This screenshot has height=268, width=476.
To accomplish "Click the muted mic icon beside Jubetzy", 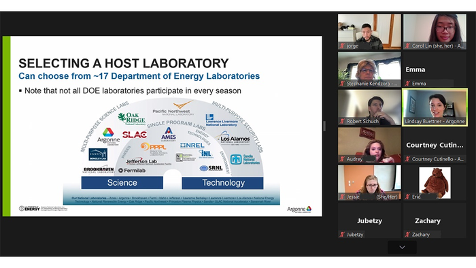I will [x=342, y=234].
